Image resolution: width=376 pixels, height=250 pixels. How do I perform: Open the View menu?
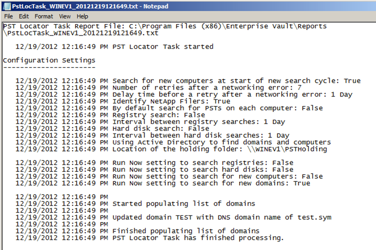coord(65,16)
